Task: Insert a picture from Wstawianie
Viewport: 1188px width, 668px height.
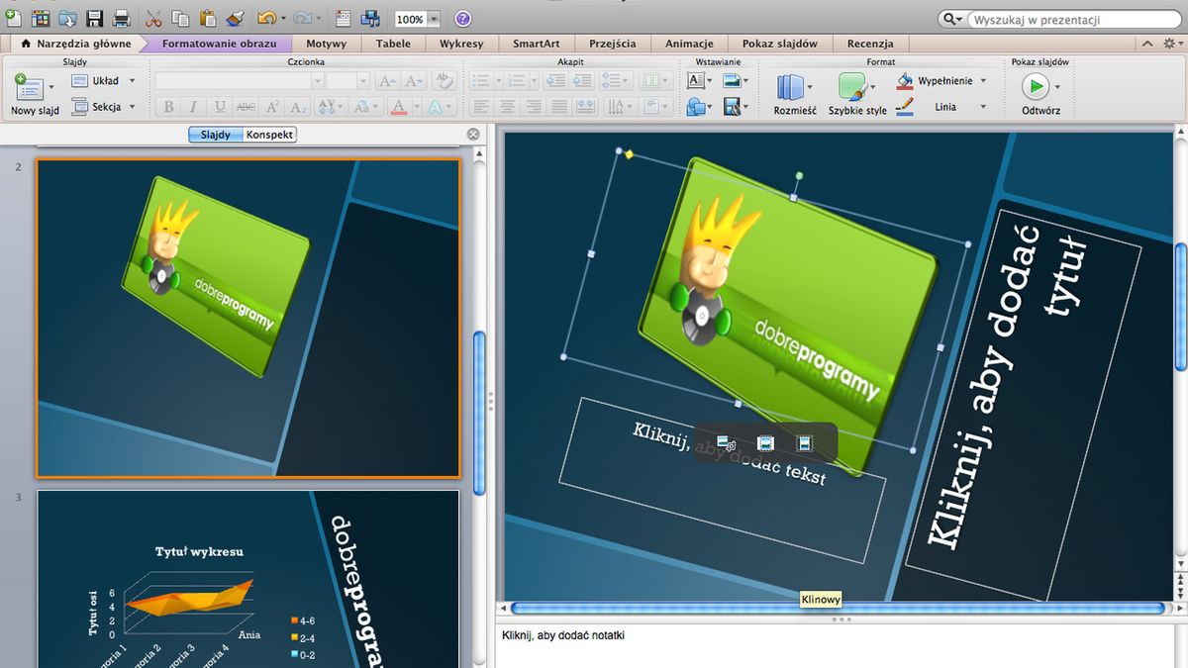Action: click(x=732, y=81)
